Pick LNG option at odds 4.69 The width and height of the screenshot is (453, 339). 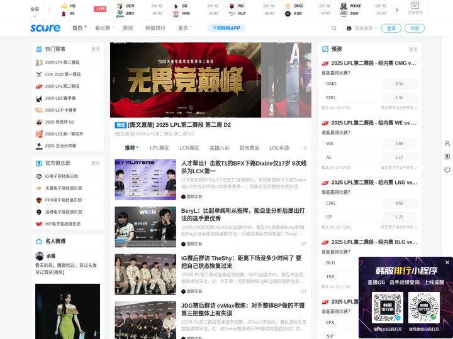coord(369,203)
